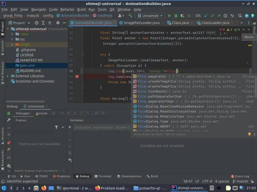Expand the src folder
The image size is (257, 192).
click(x=12, y=39)
